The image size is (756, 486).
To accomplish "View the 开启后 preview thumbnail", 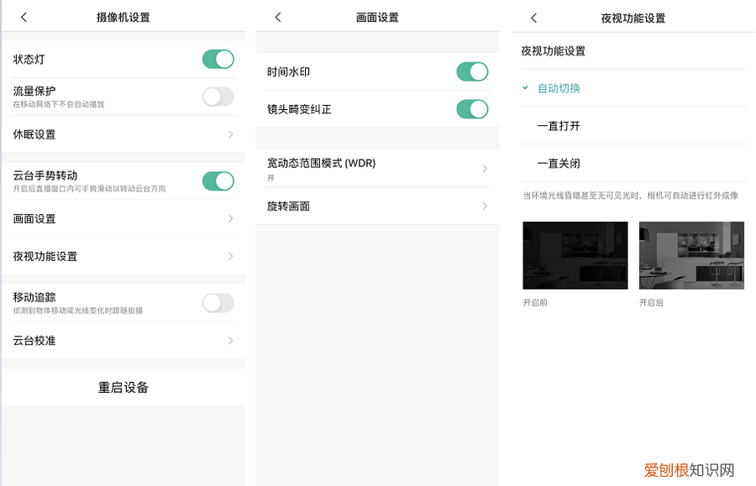I will (x=690, y=255).
